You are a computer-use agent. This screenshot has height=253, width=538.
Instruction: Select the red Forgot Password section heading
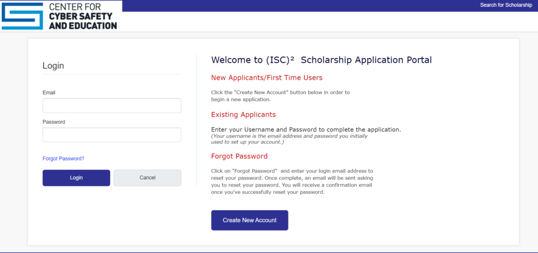click(x=240, y=156)
